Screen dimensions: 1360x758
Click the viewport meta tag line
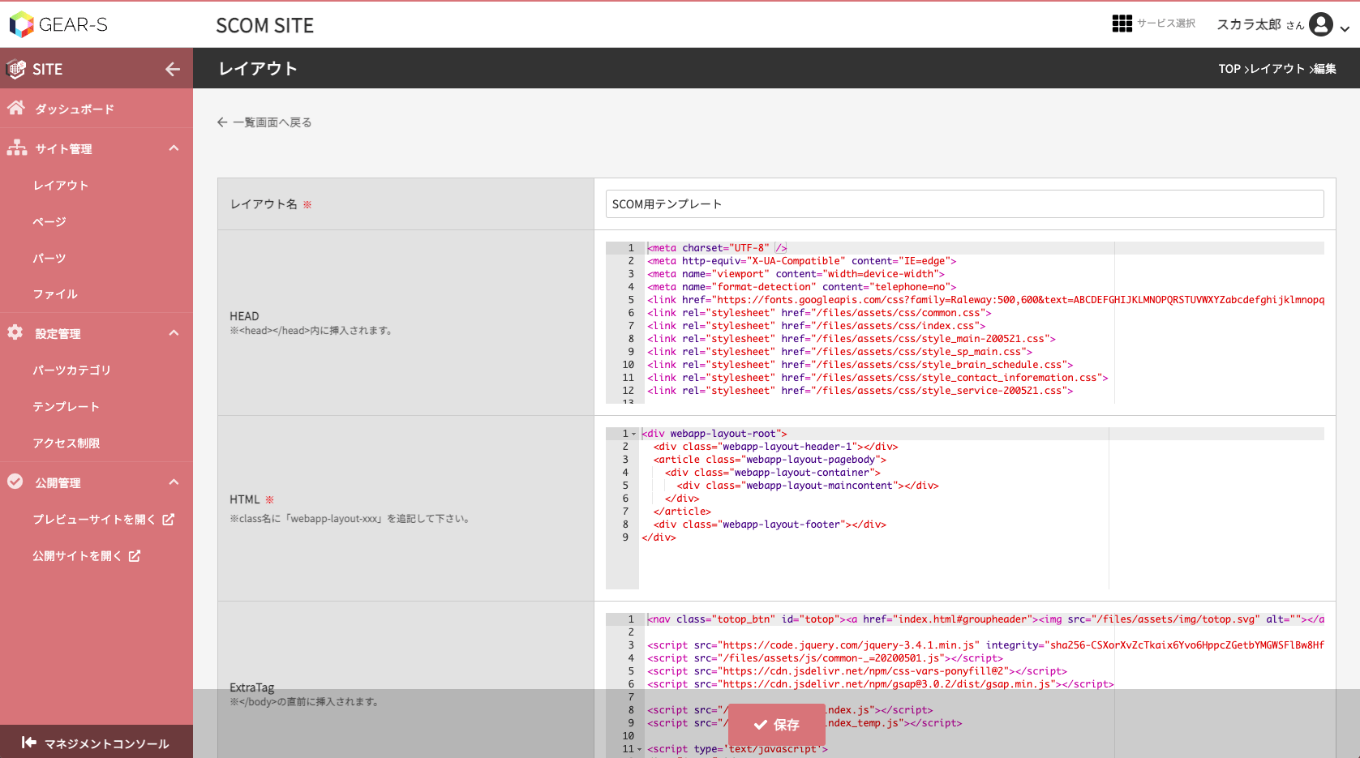coord(796,274)
